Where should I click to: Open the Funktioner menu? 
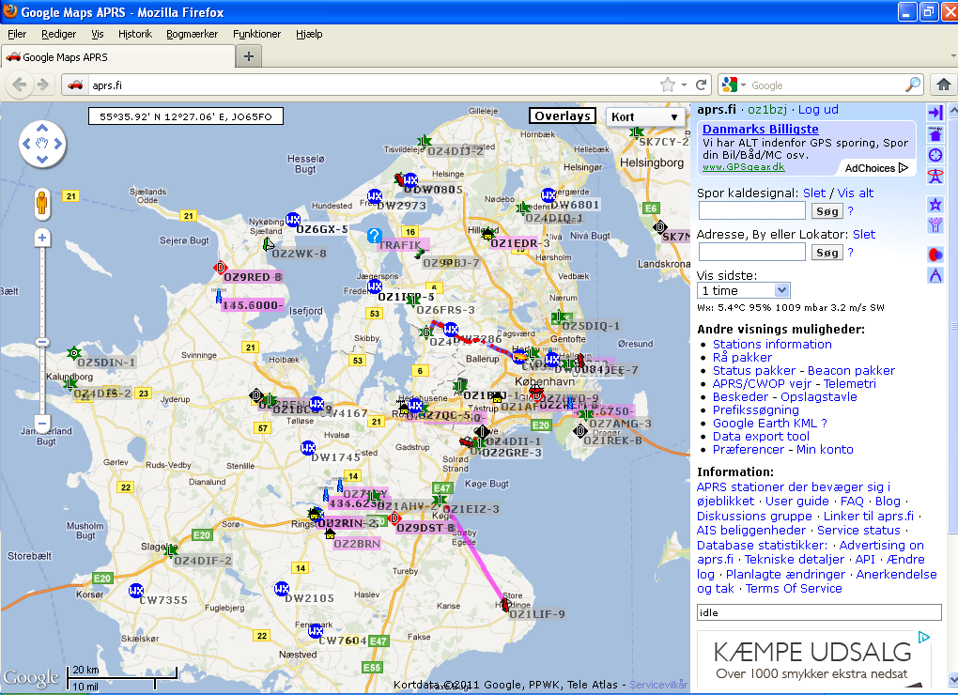[x=256, y=34]
